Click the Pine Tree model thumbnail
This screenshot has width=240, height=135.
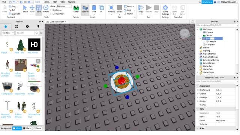(21, 45)
